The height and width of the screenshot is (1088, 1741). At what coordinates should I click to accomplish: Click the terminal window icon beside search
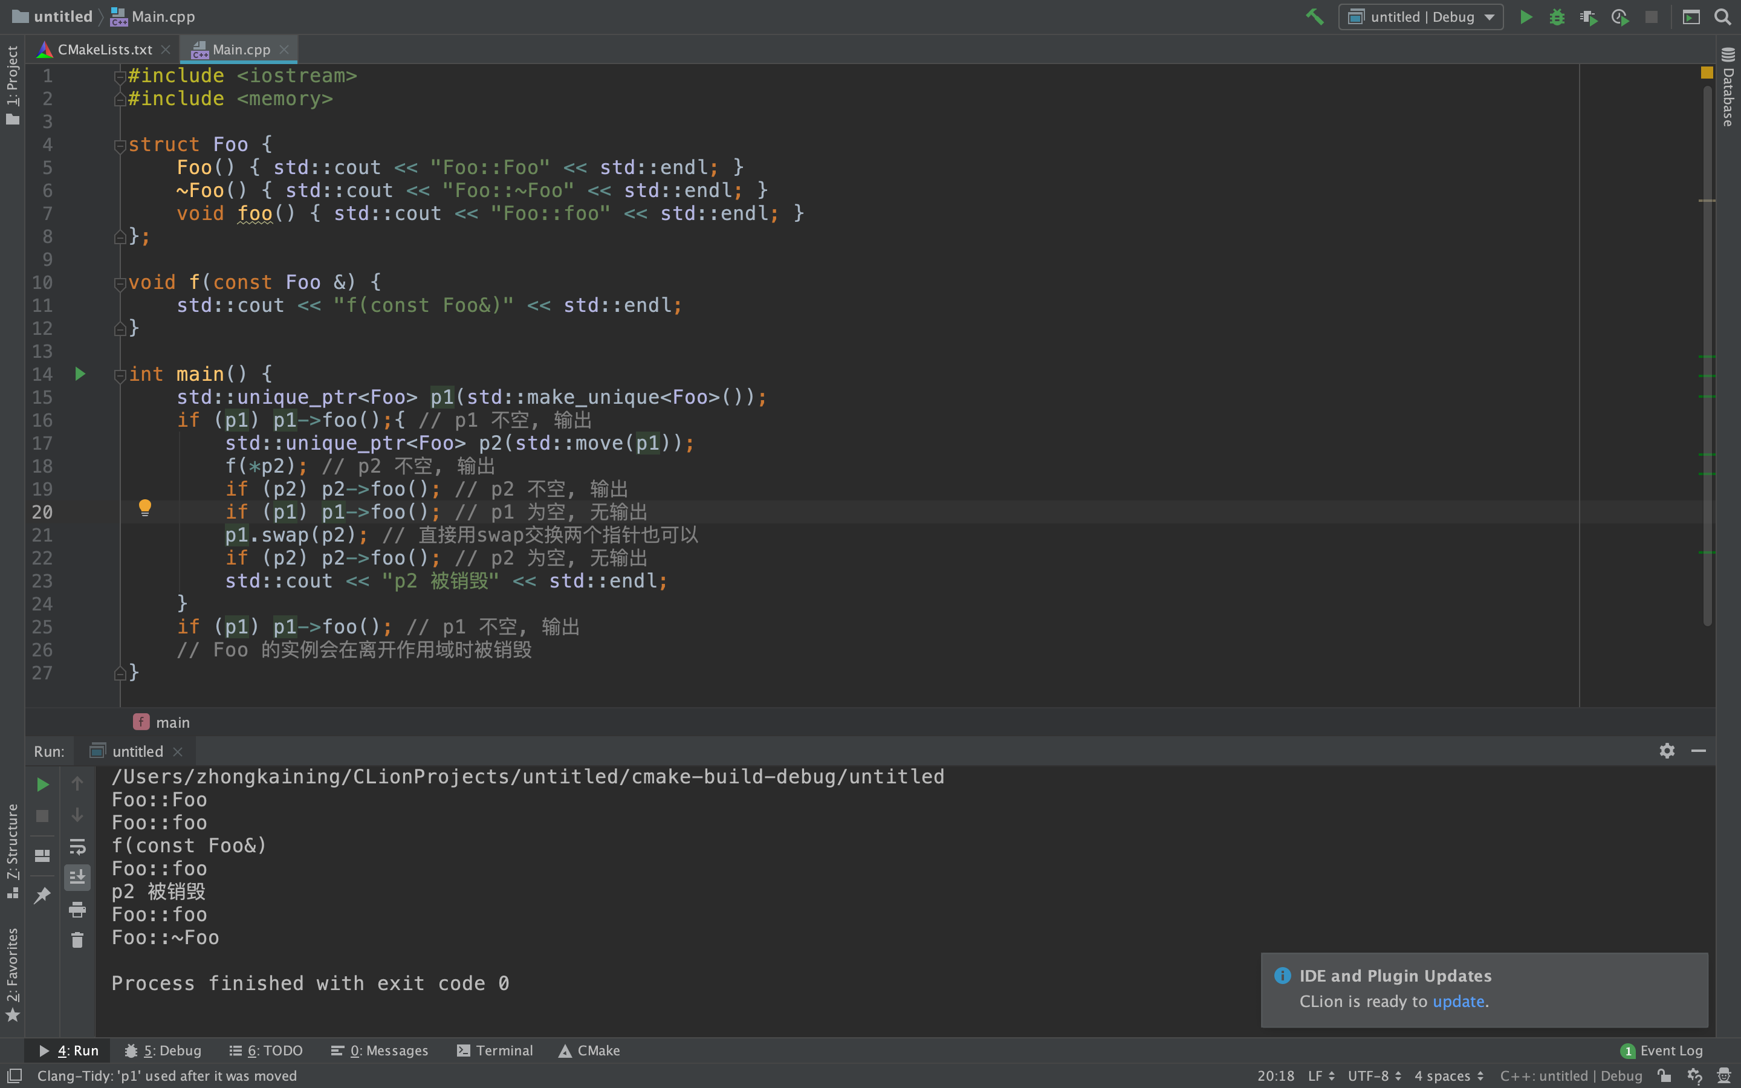pyautogui.click(x=1691, y=16)
